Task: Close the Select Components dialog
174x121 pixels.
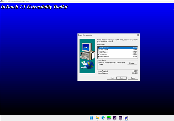Action: coord(138,35)
